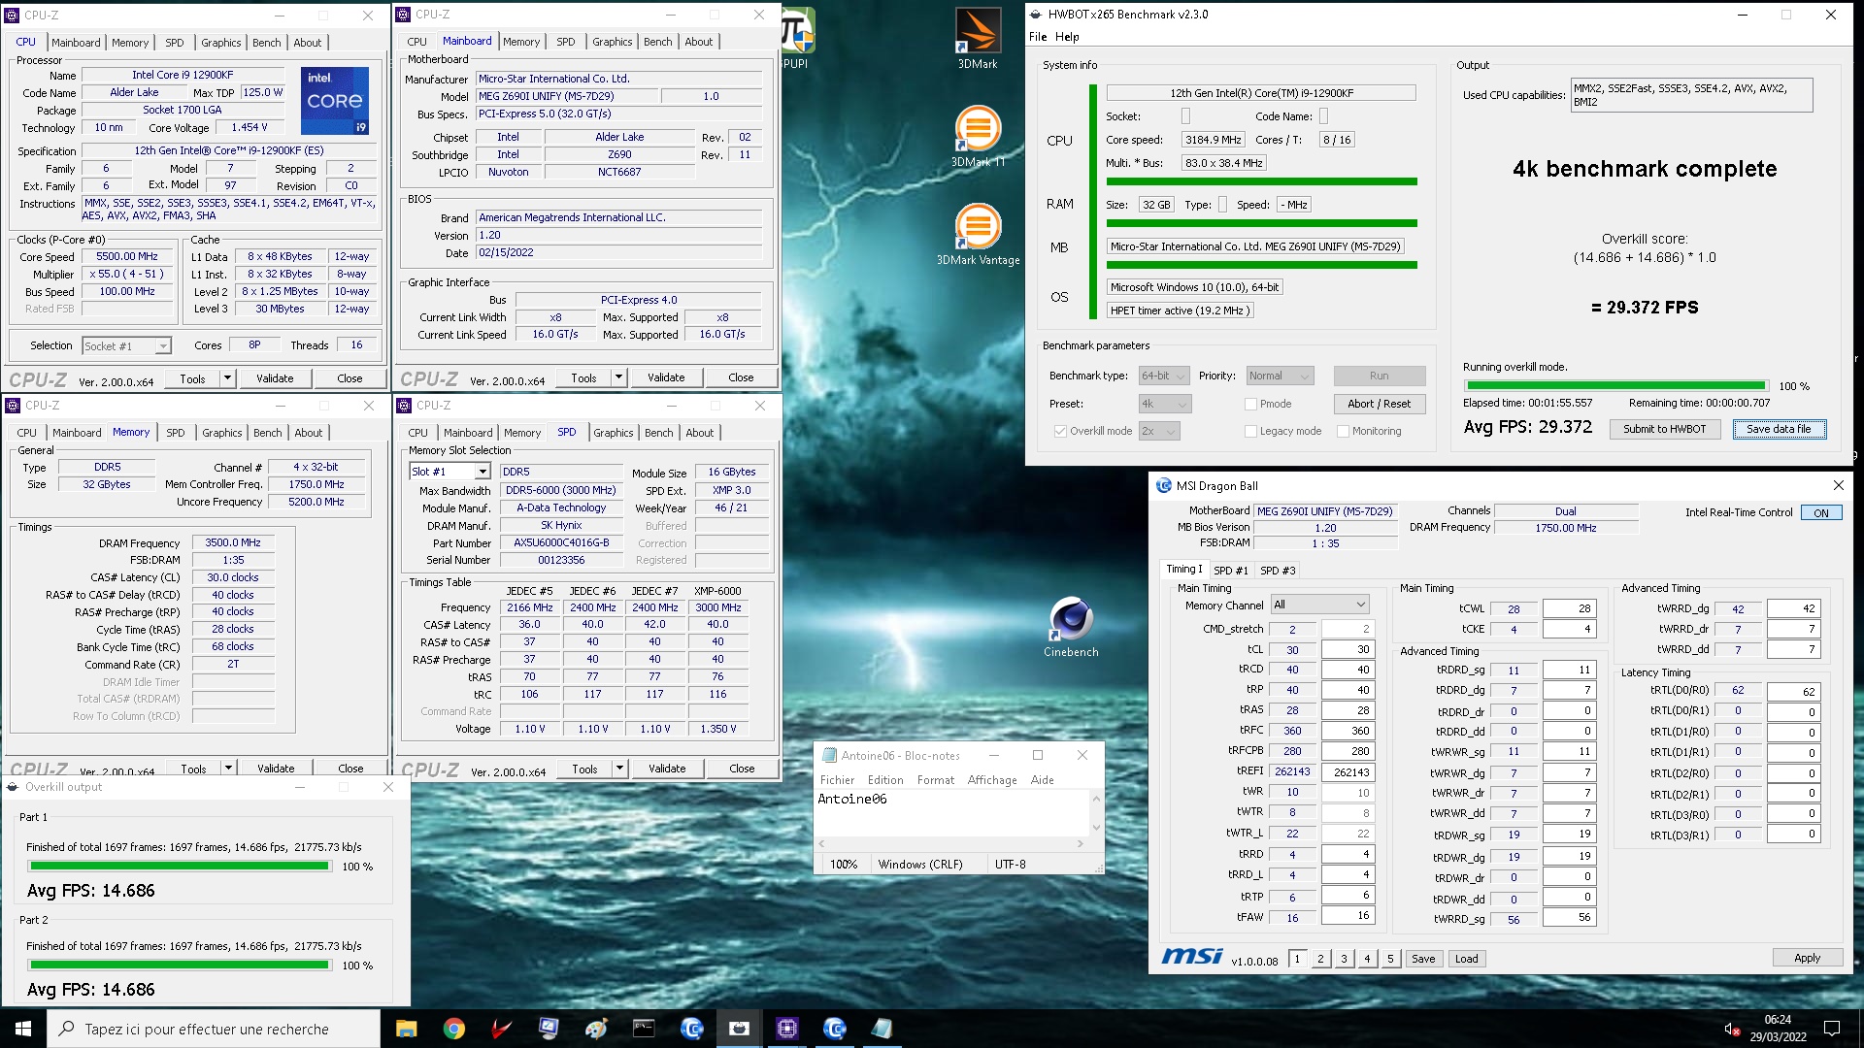
Task: Open Graphics tab in CPU-Z Memory window
Action: (222, 433)
